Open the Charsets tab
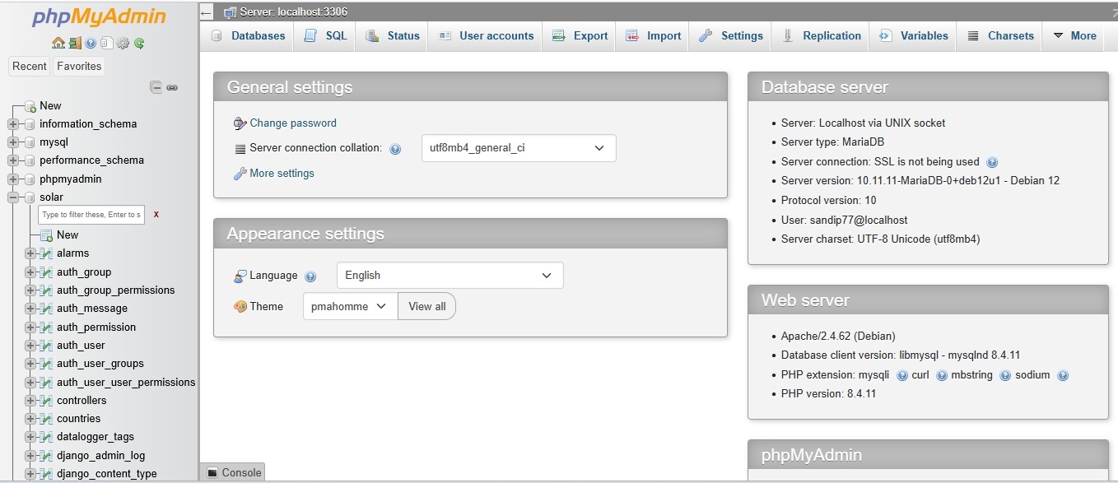 (999, 36)
